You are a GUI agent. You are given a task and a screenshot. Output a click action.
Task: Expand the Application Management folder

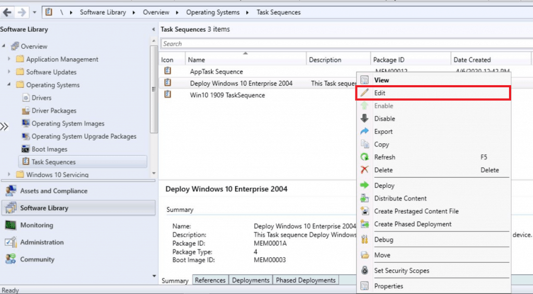pyautogui.click(x=9, y=59)
